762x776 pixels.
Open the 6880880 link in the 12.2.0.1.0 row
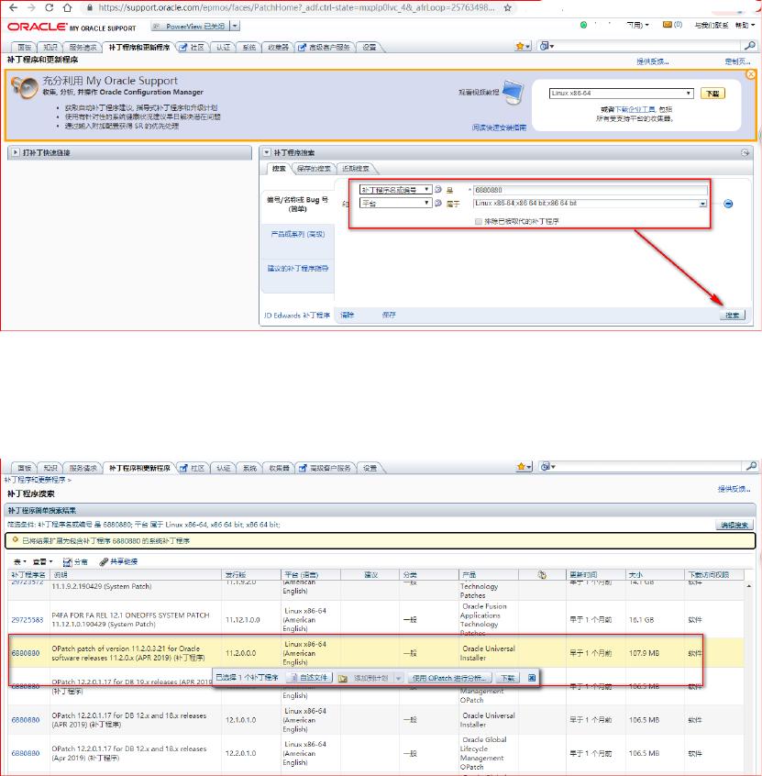pos(26,753)
